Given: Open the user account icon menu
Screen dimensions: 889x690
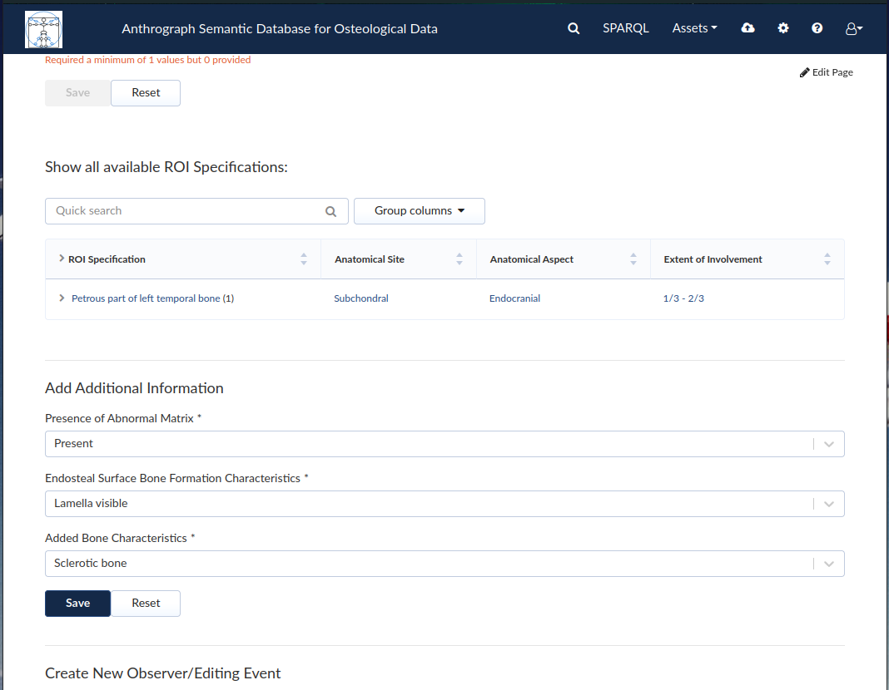Looking at the screenshot, I should [x=854, y=28].
